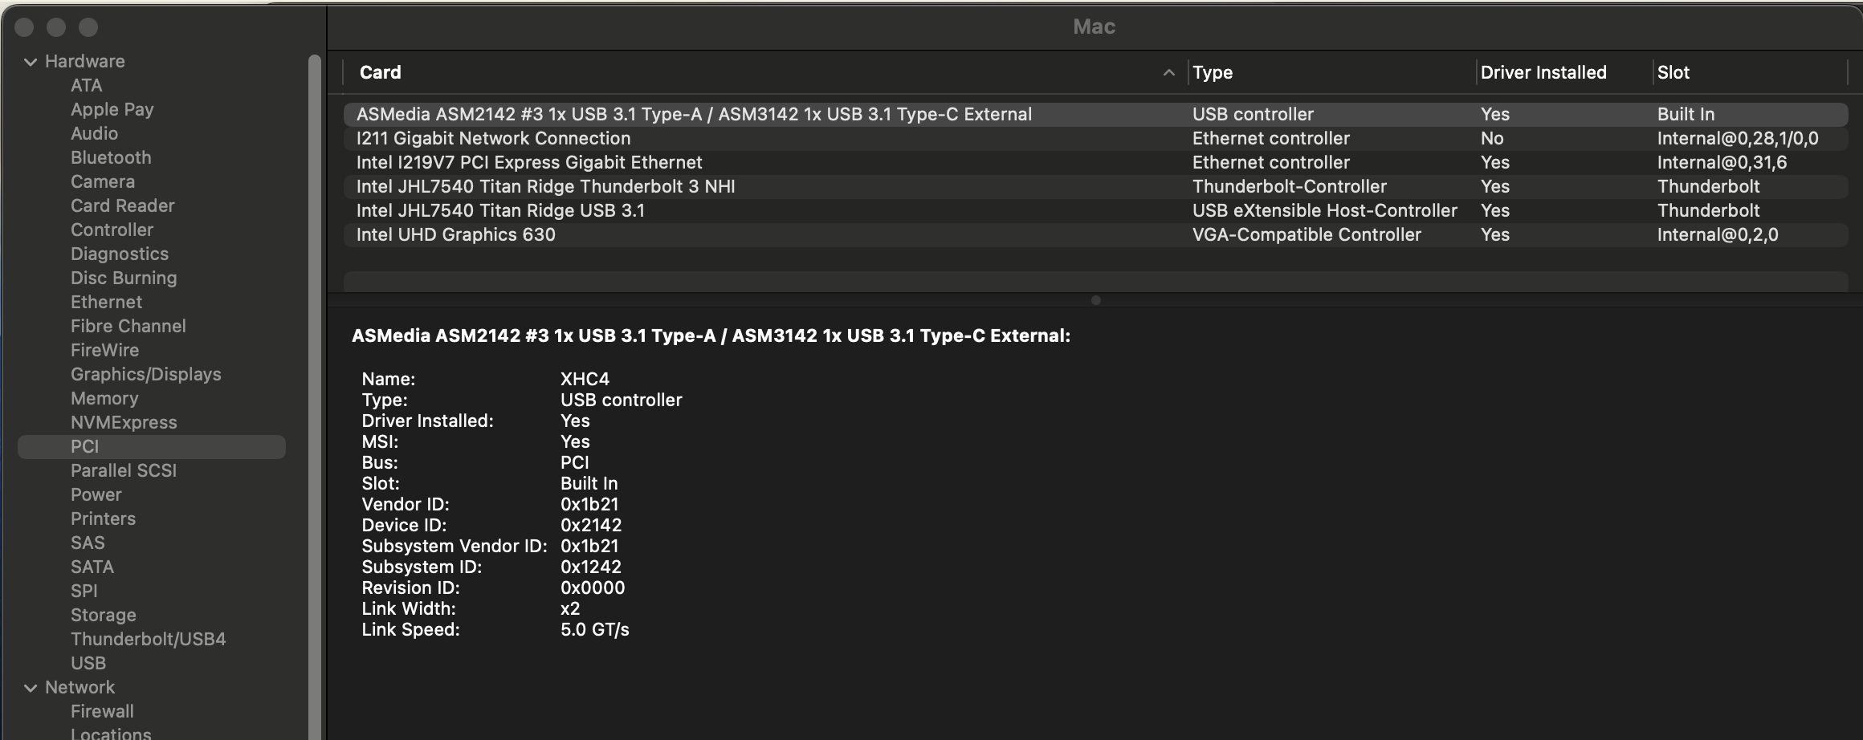Select SPI in the sidebar

[x=84, y=591]
